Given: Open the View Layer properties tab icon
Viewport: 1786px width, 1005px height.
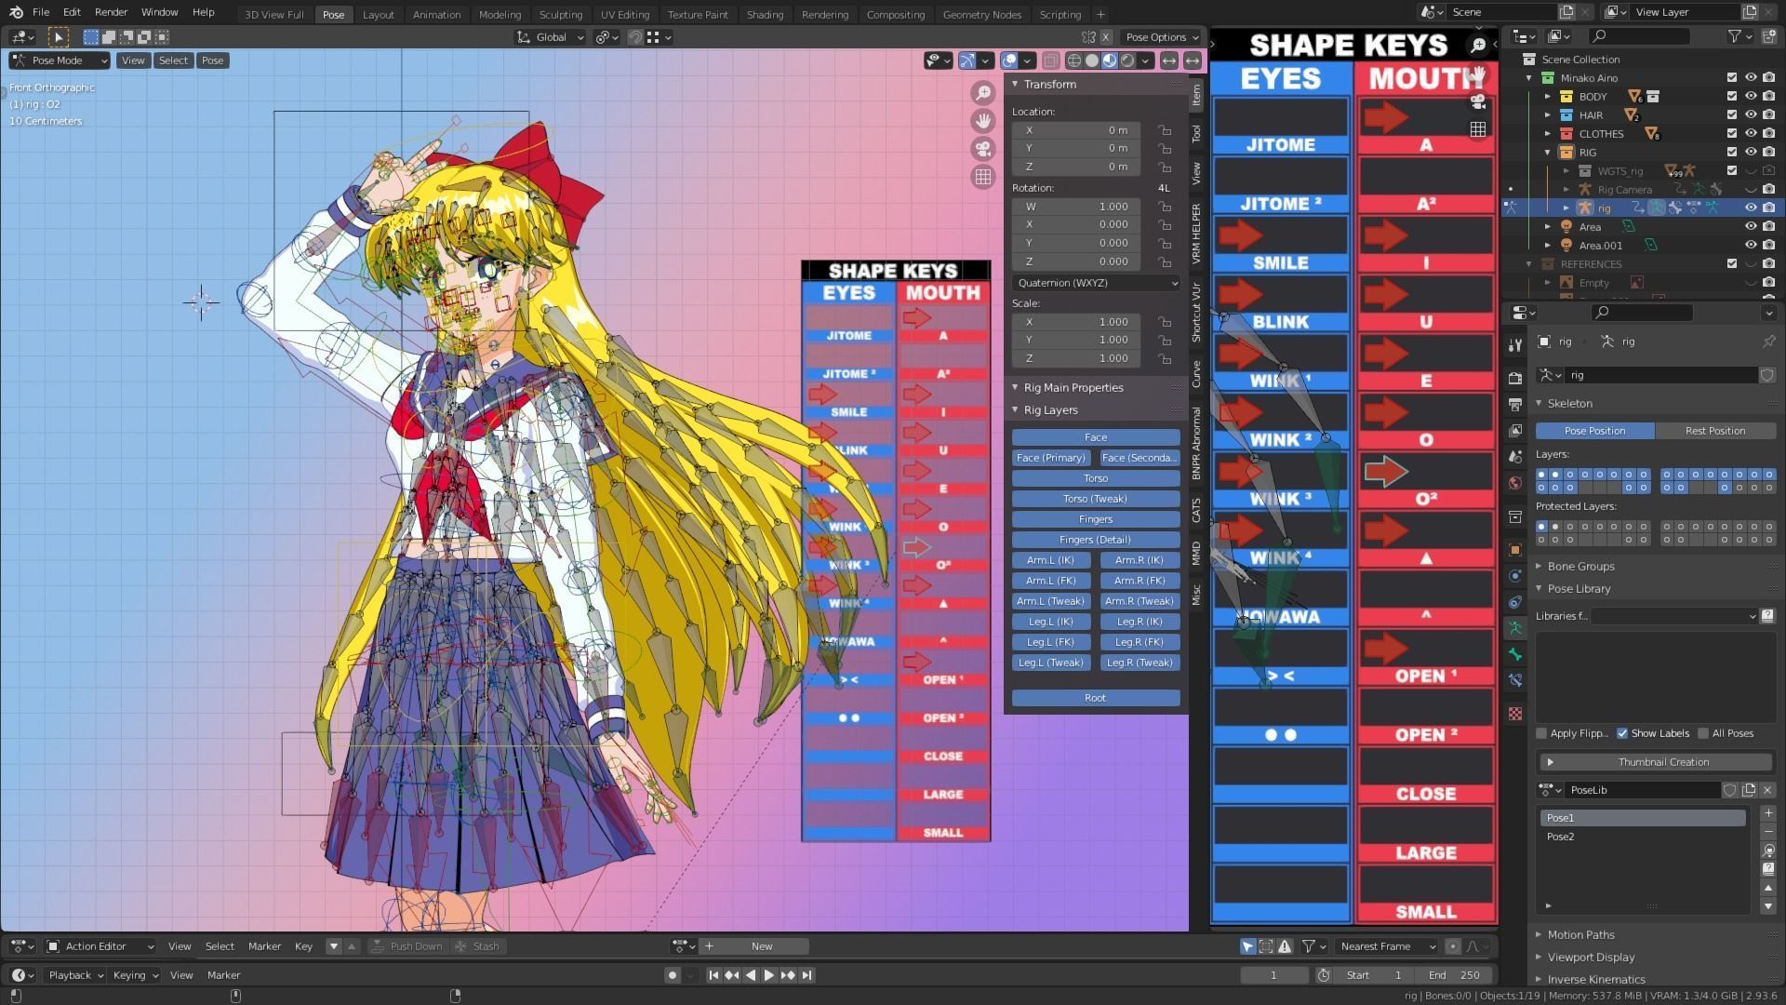Looking at the screenshot, I should click(1515, 431).
